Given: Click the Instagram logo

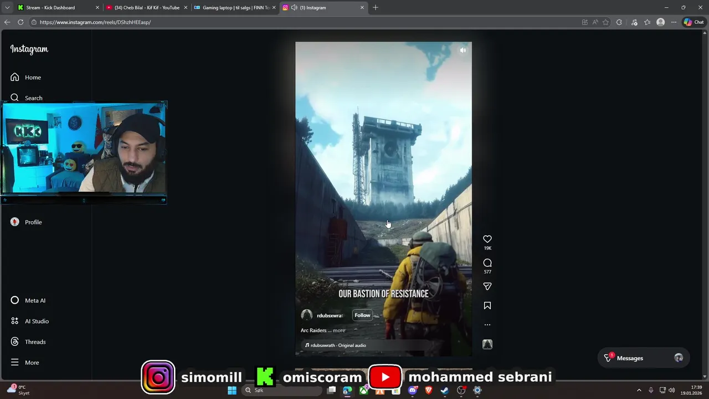Looking at the screenshot, I should tap(29, 49).
